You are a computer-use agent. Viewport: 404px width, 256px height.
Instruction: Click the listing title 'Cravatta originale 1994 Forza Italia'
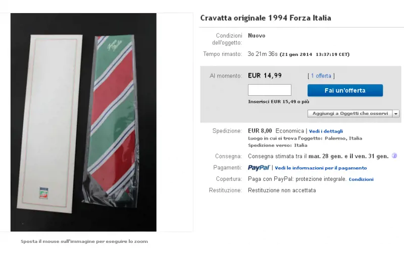pyautogui.click(x=266, y=18)
